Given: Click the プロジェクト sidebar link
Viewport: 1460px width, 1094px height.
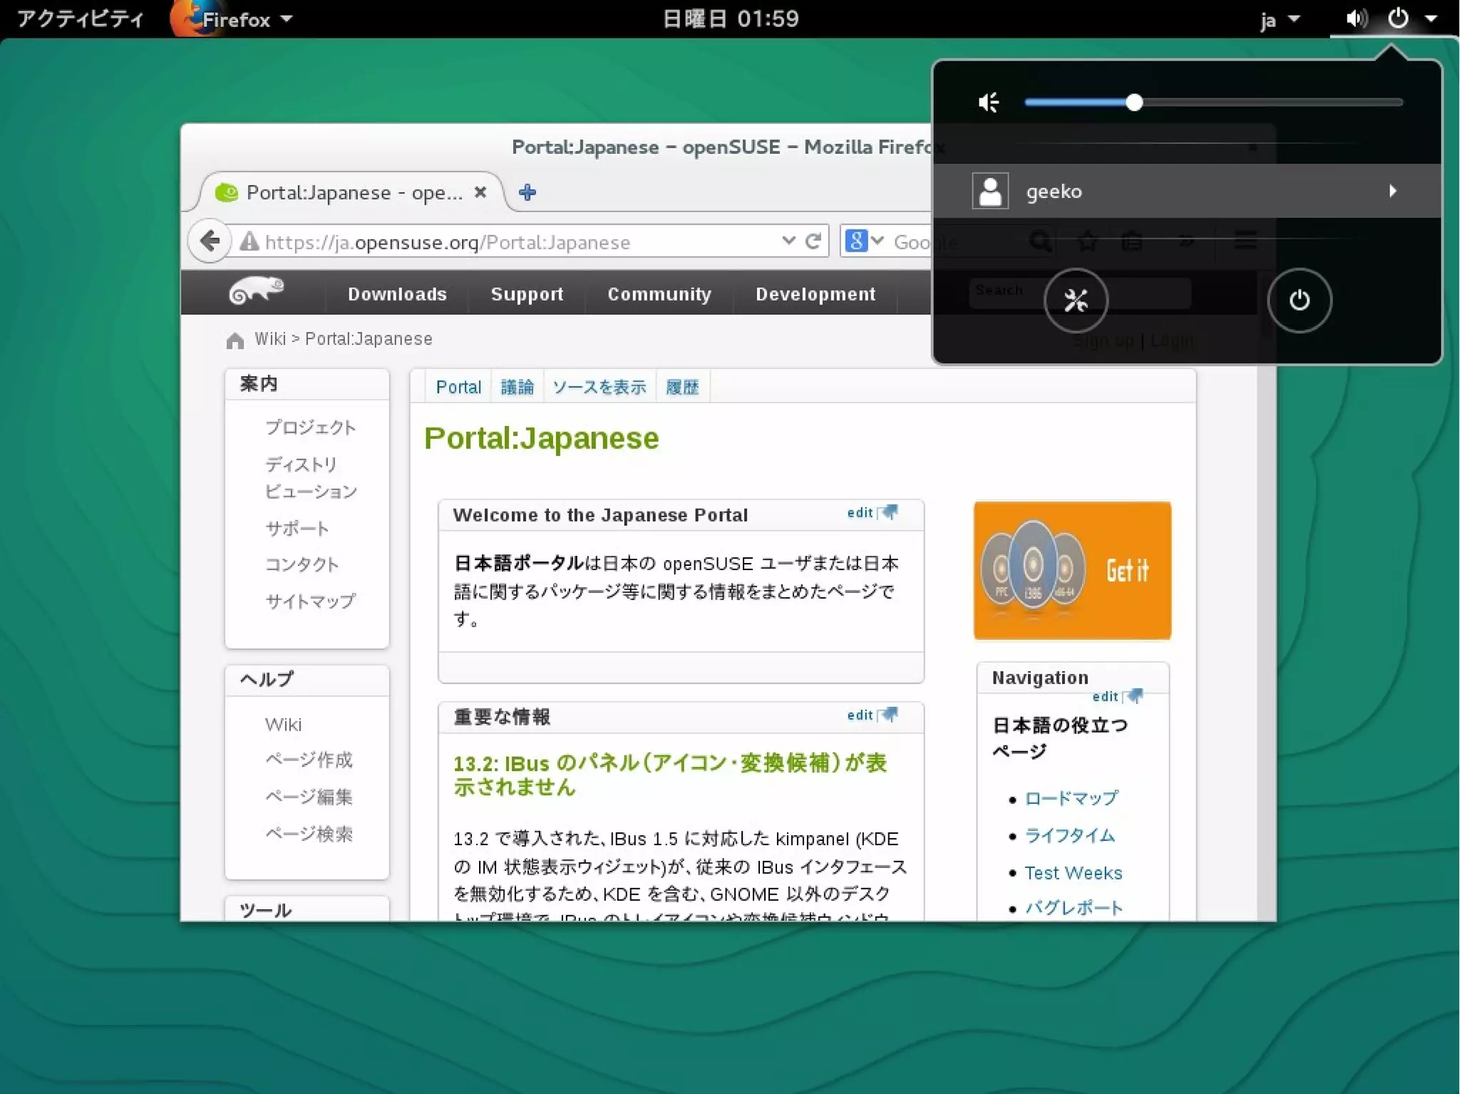Looking at the screenshot, I should [310, 428].
